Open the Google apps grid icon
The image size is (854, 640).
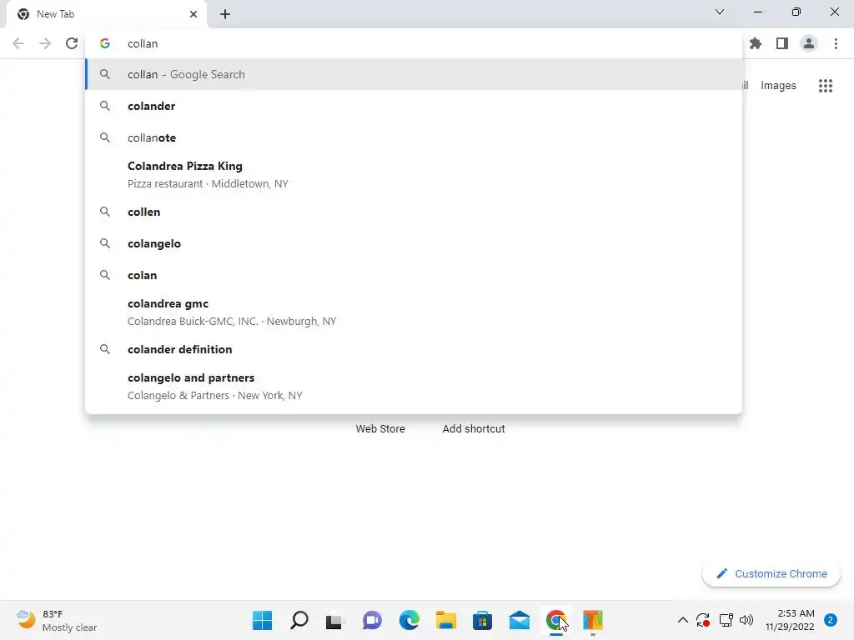826,86
